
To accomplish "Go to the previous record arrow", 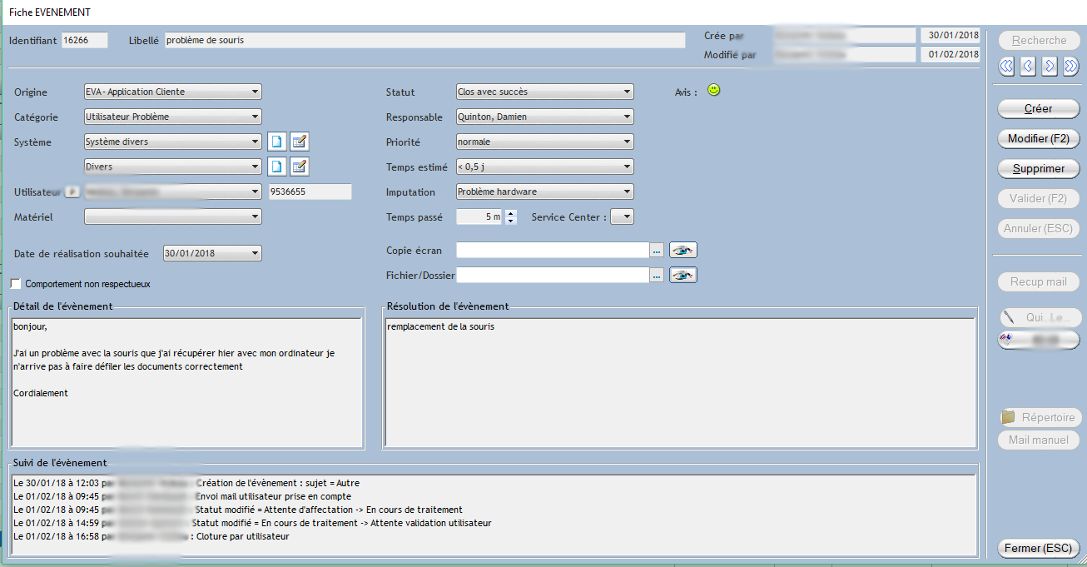I will (x=1028, y=67).
